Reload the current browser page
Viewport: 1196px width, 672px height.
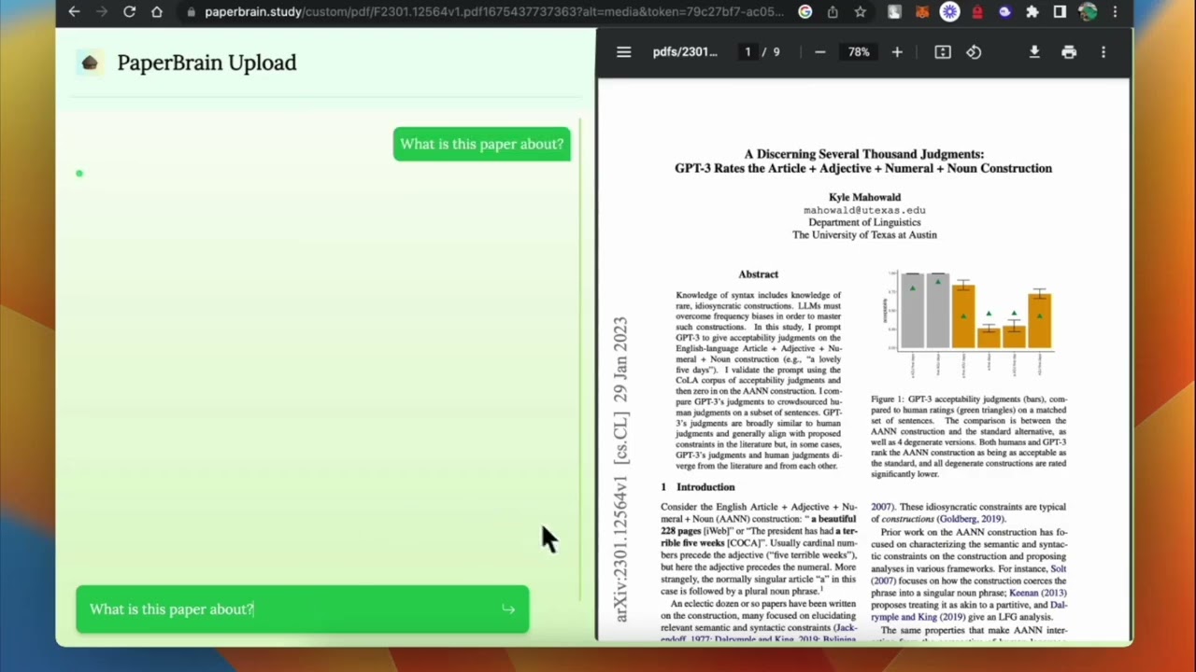pos(130,12)
